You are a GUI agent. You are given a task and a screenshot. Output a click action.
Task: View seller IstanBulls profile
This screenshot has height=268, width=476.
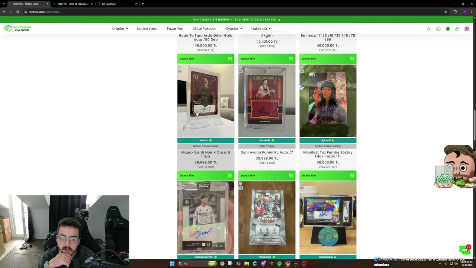point(267,140)
